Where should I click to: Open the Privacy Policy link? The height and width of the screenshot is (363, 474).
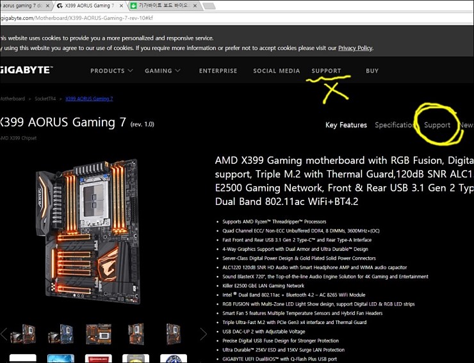pos(355,48)
